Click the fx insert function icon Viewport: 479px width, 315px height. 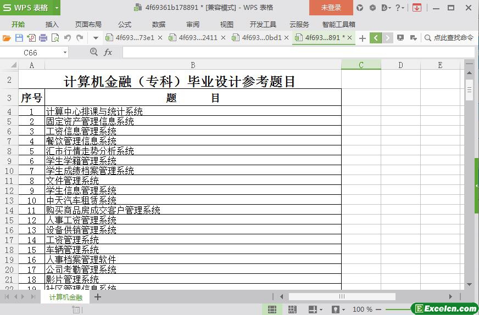tap(108, 53)
